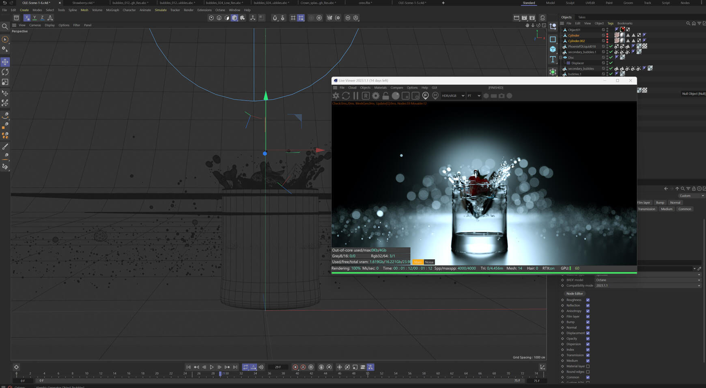Screen dimensions: 706x388
Task: Toggle camera lock icon in Live Viewer
Action: pyautogui.click(x=385, y=96)
